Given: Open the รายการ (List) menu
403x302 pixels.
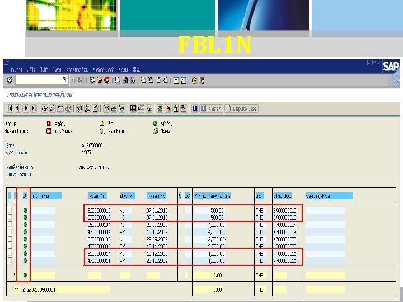Looking at the screenshot, I should (16, 69).
